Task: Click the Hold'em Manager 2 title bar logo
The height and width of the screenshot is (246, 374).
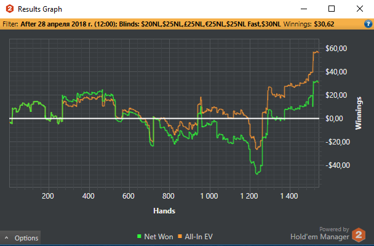Action: coord(10,9)
